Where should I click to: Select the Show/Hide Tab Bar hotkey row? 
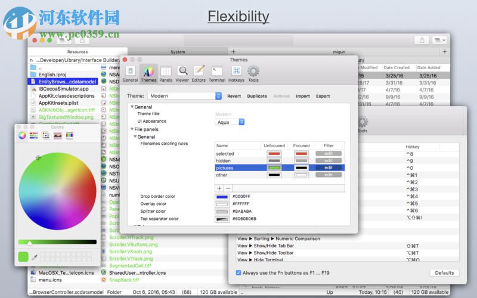tap(348, 246)
